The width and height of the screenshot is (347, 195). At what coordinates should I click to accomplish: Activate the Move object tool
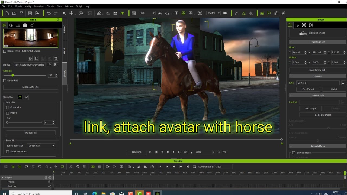[x=72, y=13]
